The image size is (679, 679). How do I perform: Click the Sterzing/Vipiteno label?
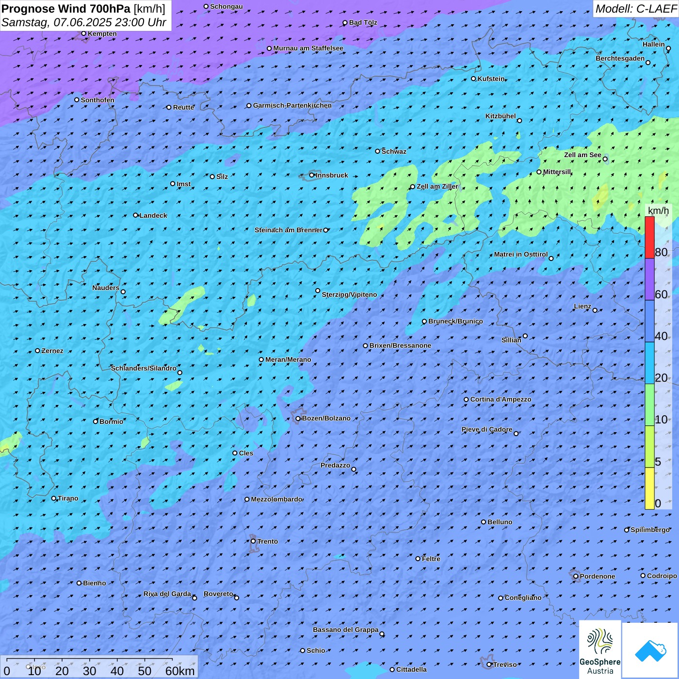coord(349,294)
